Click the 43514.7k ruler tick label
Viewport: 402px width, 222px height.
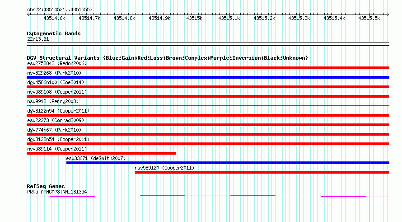89,18
